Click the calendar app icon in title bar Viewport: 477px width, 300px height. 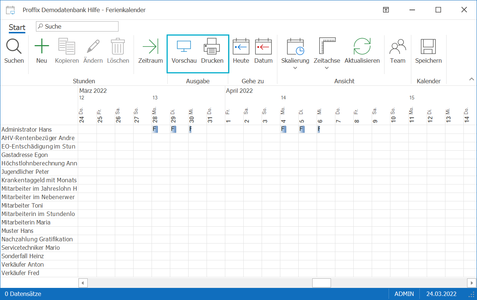tap(11, 10)
